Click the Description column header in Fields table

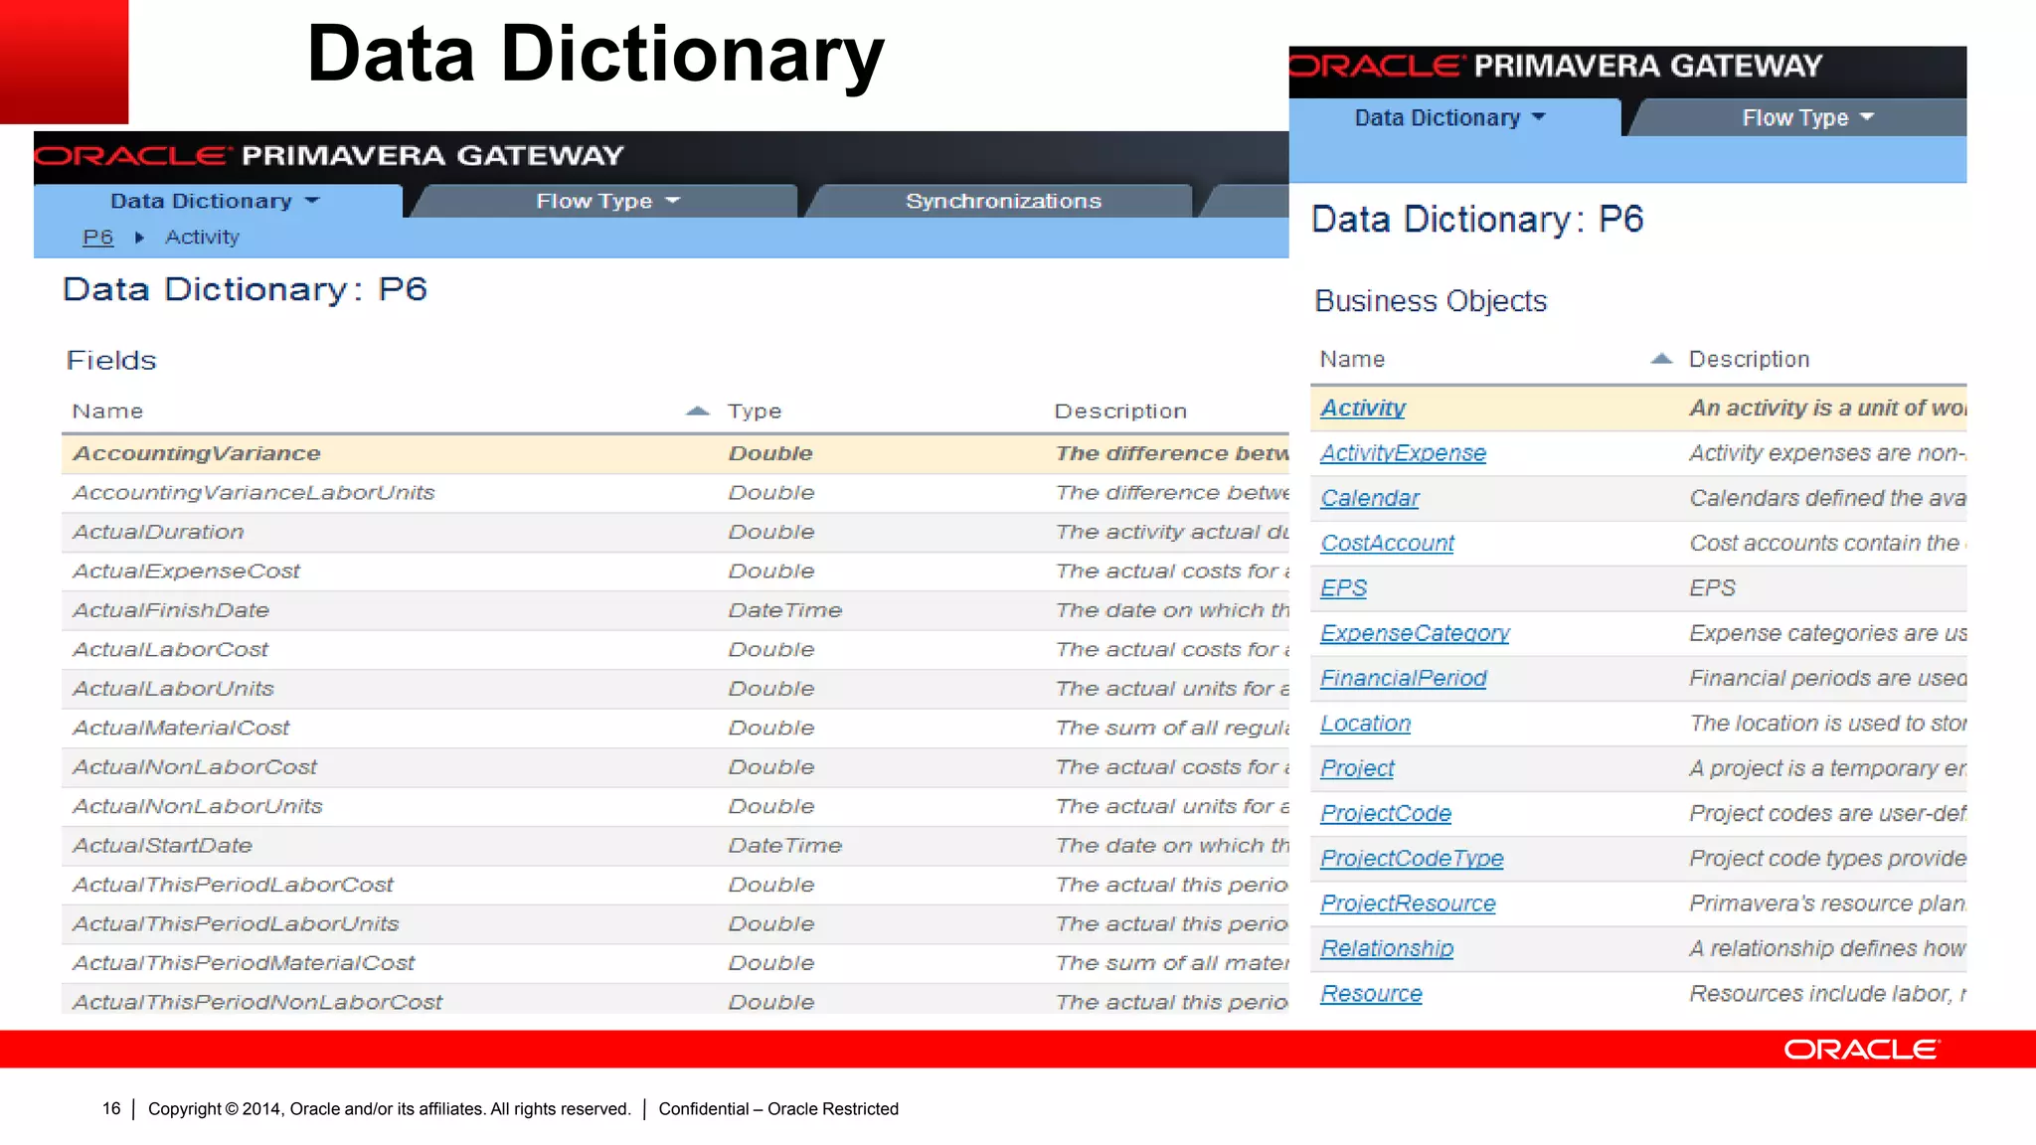point(1120,411)
